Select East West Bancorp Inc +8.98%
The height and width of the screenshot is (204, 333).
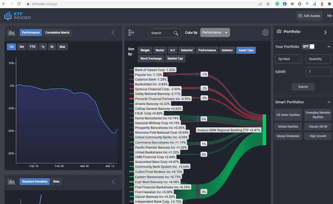(157, 182)
